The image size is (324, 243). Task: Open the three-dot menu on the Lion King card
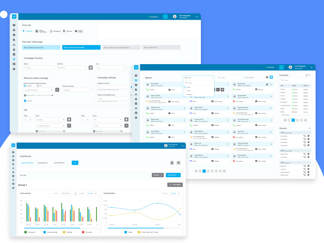pyautogui.click(x=271, y=132)
